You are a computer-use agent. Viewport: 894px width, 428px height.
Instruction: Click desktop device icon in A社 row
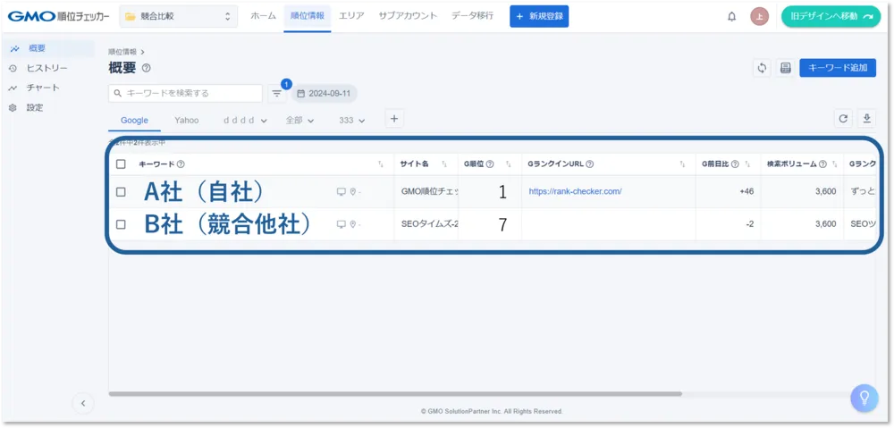tap(341, 192)
